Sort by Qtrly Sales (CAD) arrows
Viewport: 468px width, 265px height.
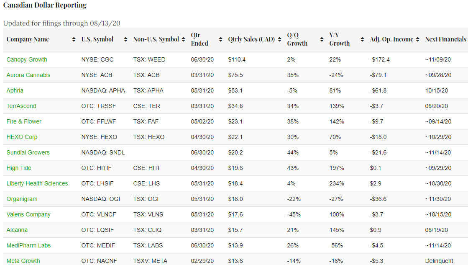coord(279,39)
